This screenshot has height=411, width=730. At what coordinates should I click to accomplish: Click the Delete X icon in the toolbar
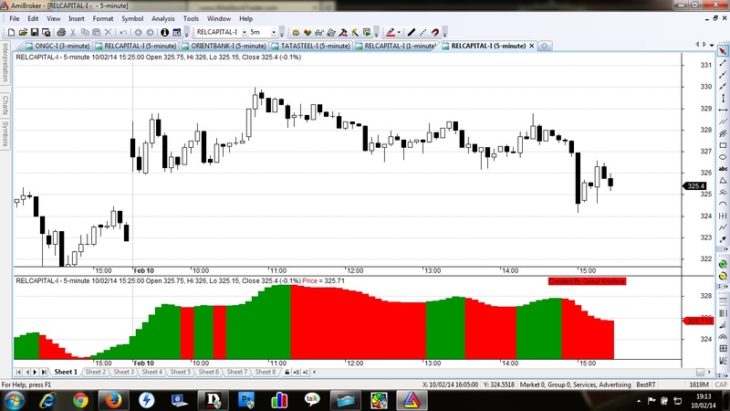click(108, 32)
